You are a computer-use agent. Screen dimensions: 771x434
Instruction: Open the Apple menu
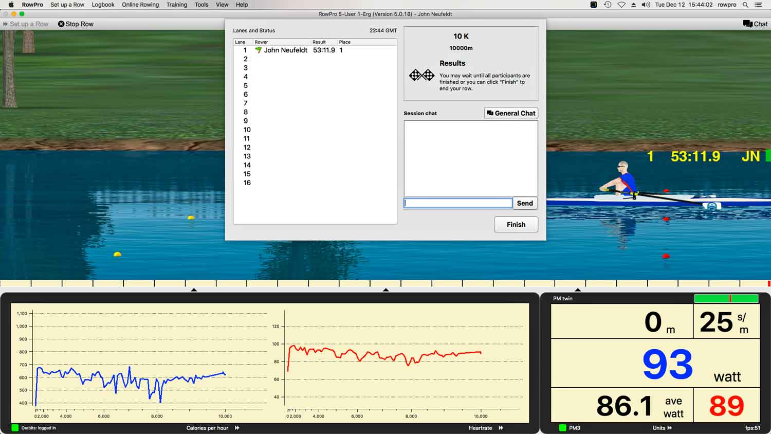[x=11, y=5]
